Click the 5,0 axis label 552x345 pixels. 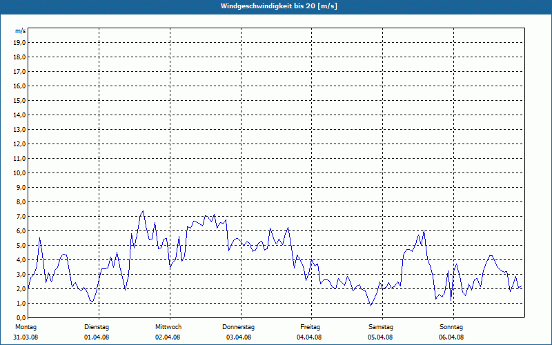click(21, 246)
